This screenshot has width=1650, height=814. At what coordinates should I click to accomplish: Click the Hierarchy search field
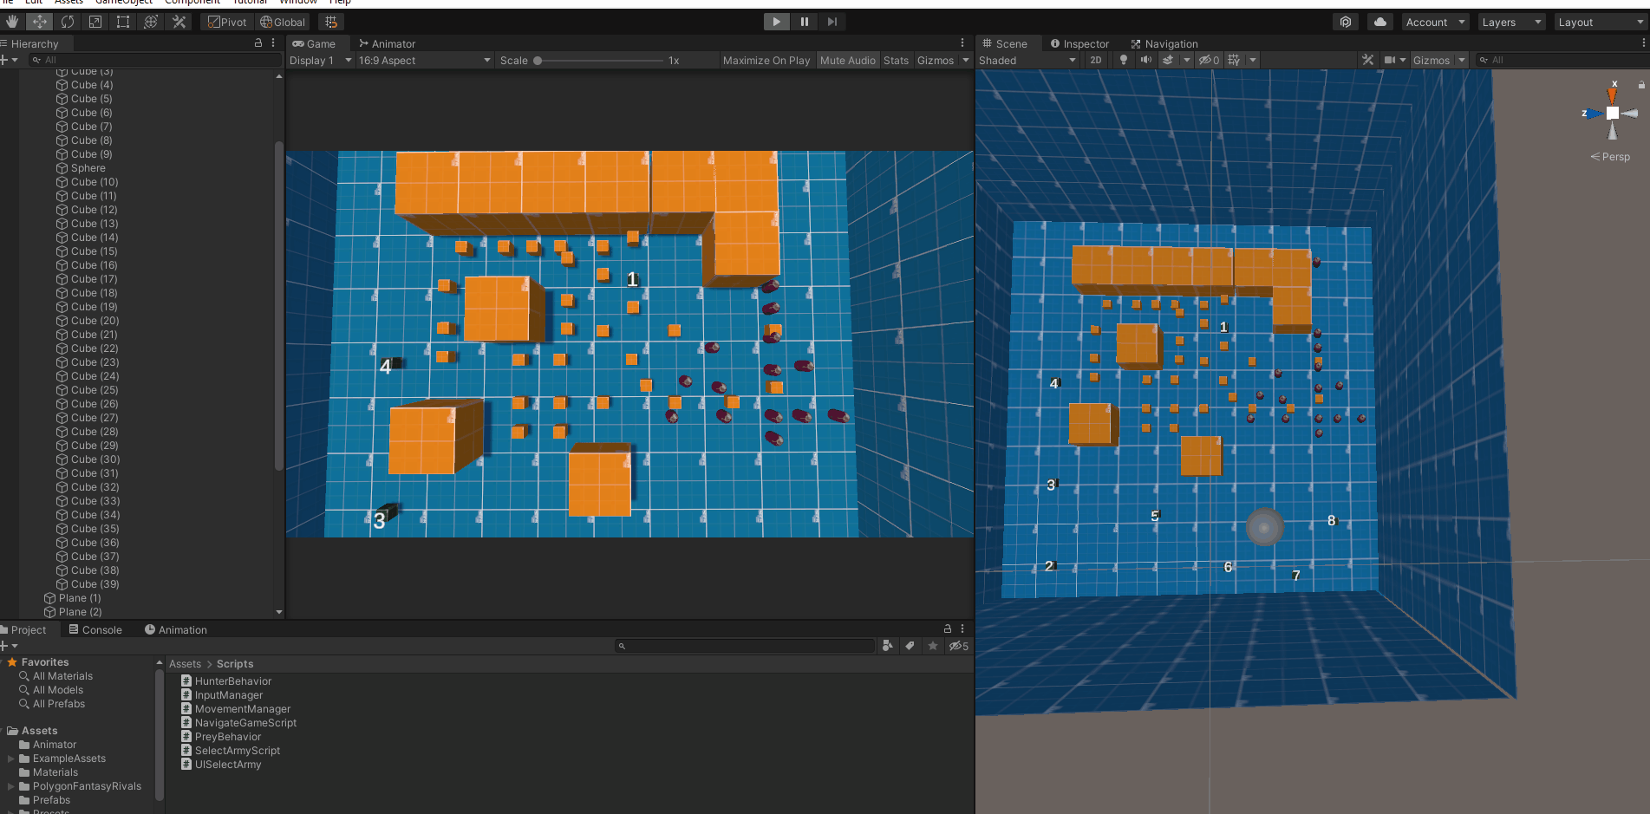pos(154,60)
